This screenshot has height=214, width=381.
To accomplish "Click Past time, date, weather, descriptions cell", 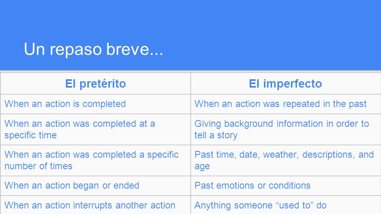I will pyautogui.click(x=285, y=160).
